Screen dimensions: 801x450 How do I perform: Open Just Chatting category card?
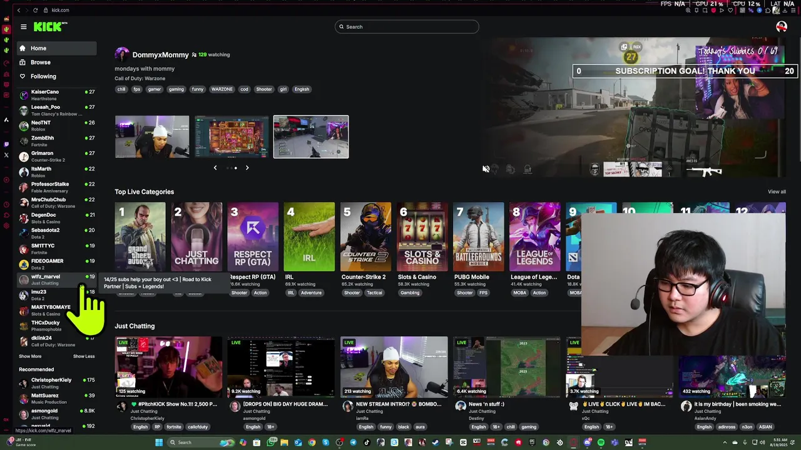[196, 236]
